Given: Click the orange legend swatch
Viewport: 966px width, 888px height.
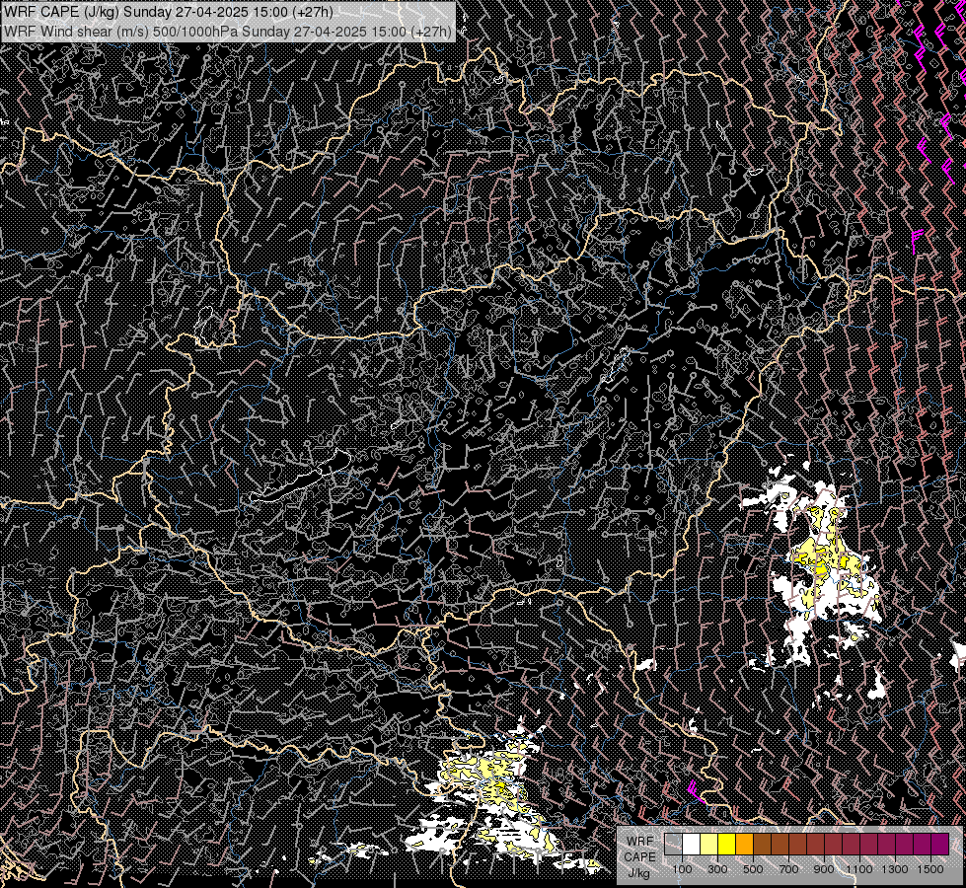Looking at the screenshot, I should click(x=744, y=845).
